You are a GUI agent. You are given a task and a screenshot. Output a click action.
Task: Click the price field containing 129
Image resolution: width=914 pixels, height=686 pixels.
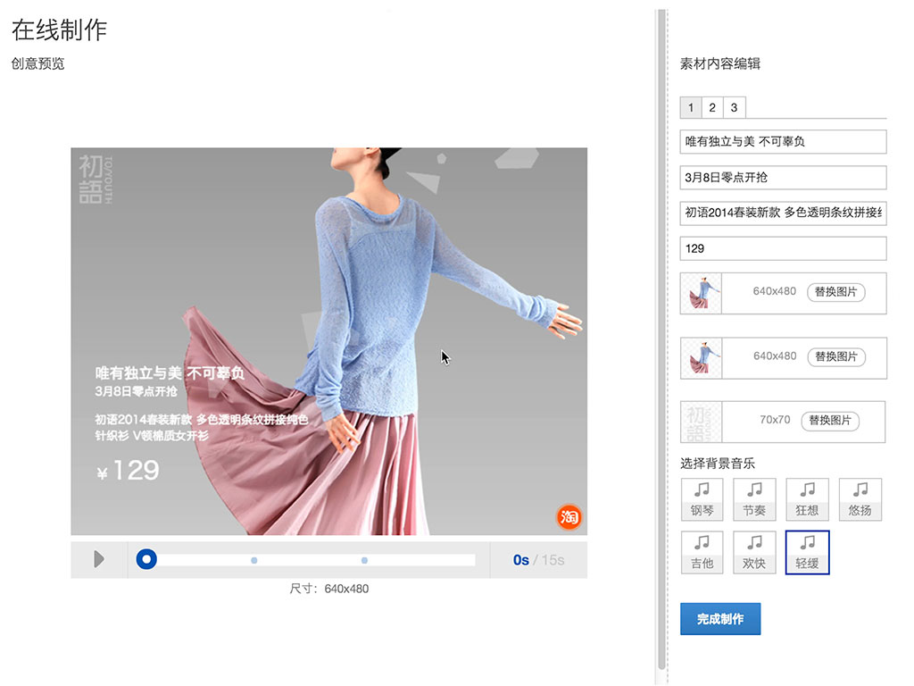[x=783, y=248]
